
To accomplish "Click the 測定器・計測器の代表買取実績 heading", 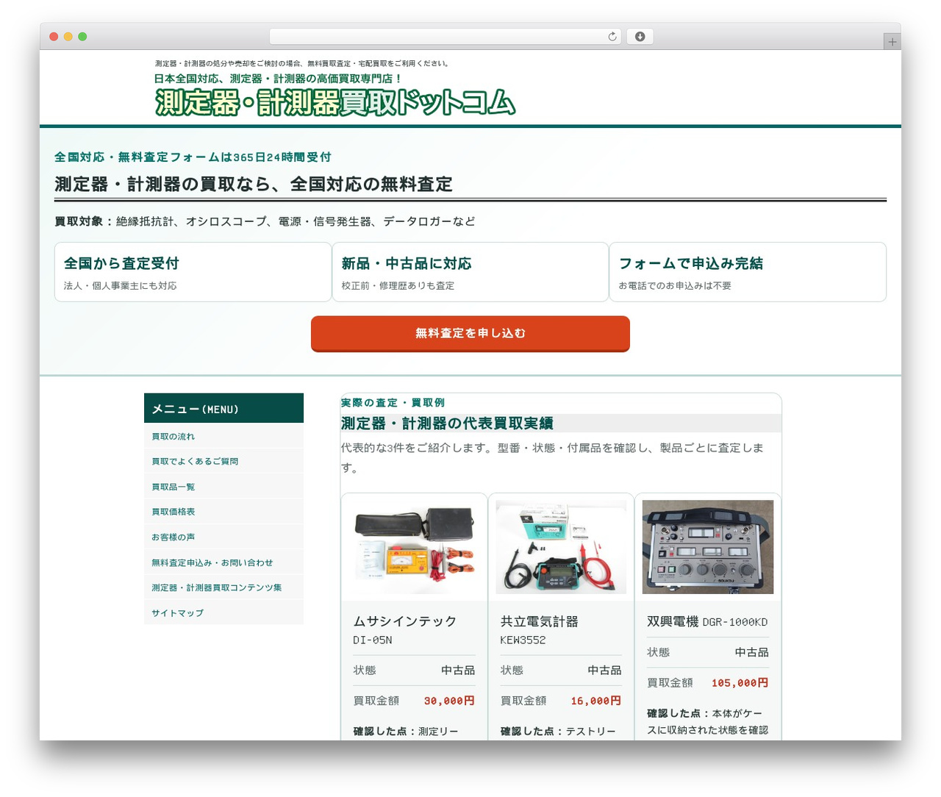I will [x=447, y=423].
